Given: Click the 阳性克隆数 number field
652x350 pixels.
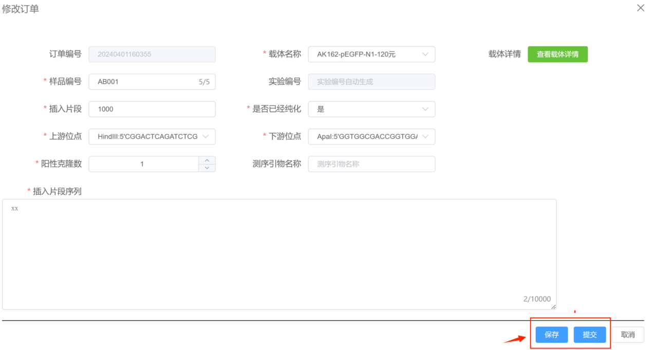Looking at the screenshot, I should point(143,164).
